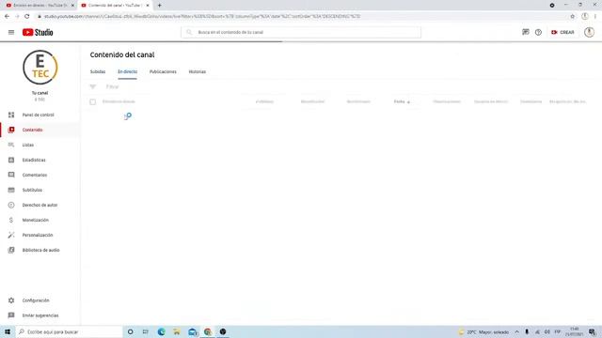
Task: Click the Filtrar input field
Action: (x=113, y=86)
